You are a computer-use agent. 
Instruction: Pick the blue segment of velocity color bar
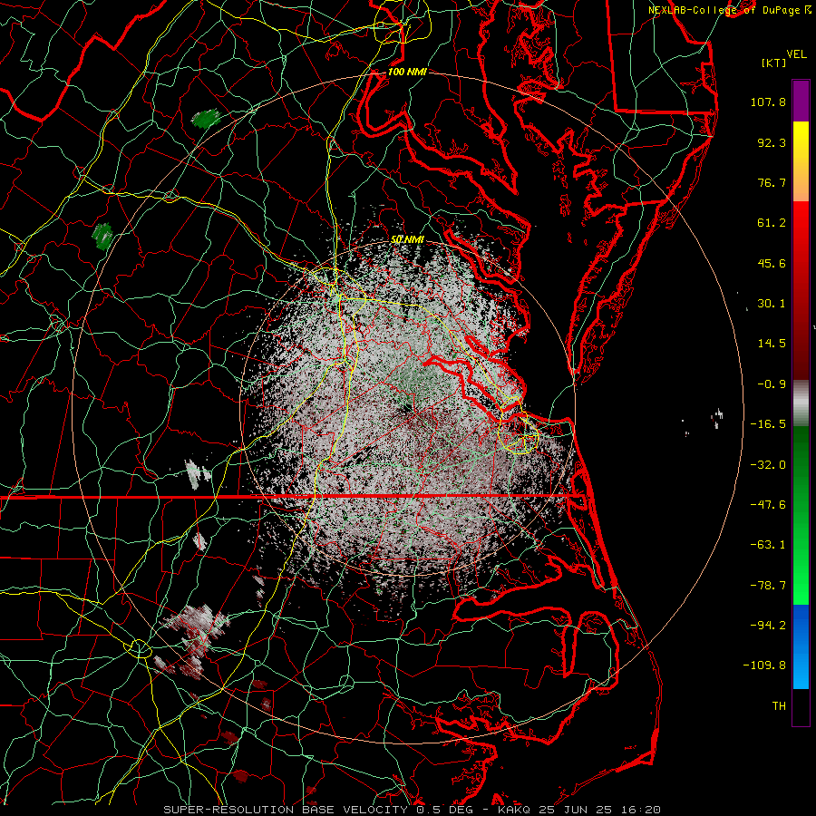tap(801, 646)
